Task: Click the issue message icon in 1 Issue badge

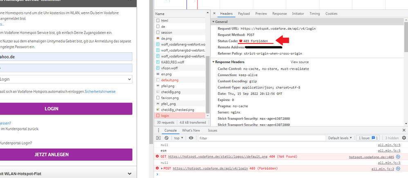Action: coord(373,138)
